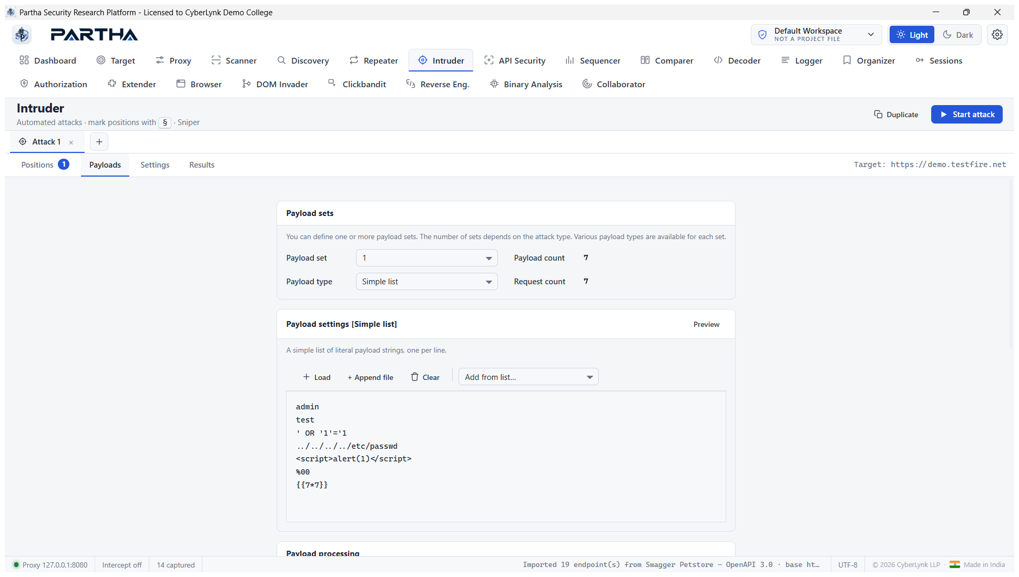This screenshot has width=1019, height=577.
Task: Open the Reverse Eng. icon
Action: 411,84
